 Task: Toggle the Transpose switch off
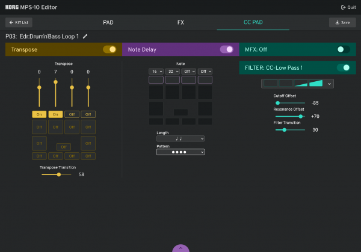coord(110,49)
